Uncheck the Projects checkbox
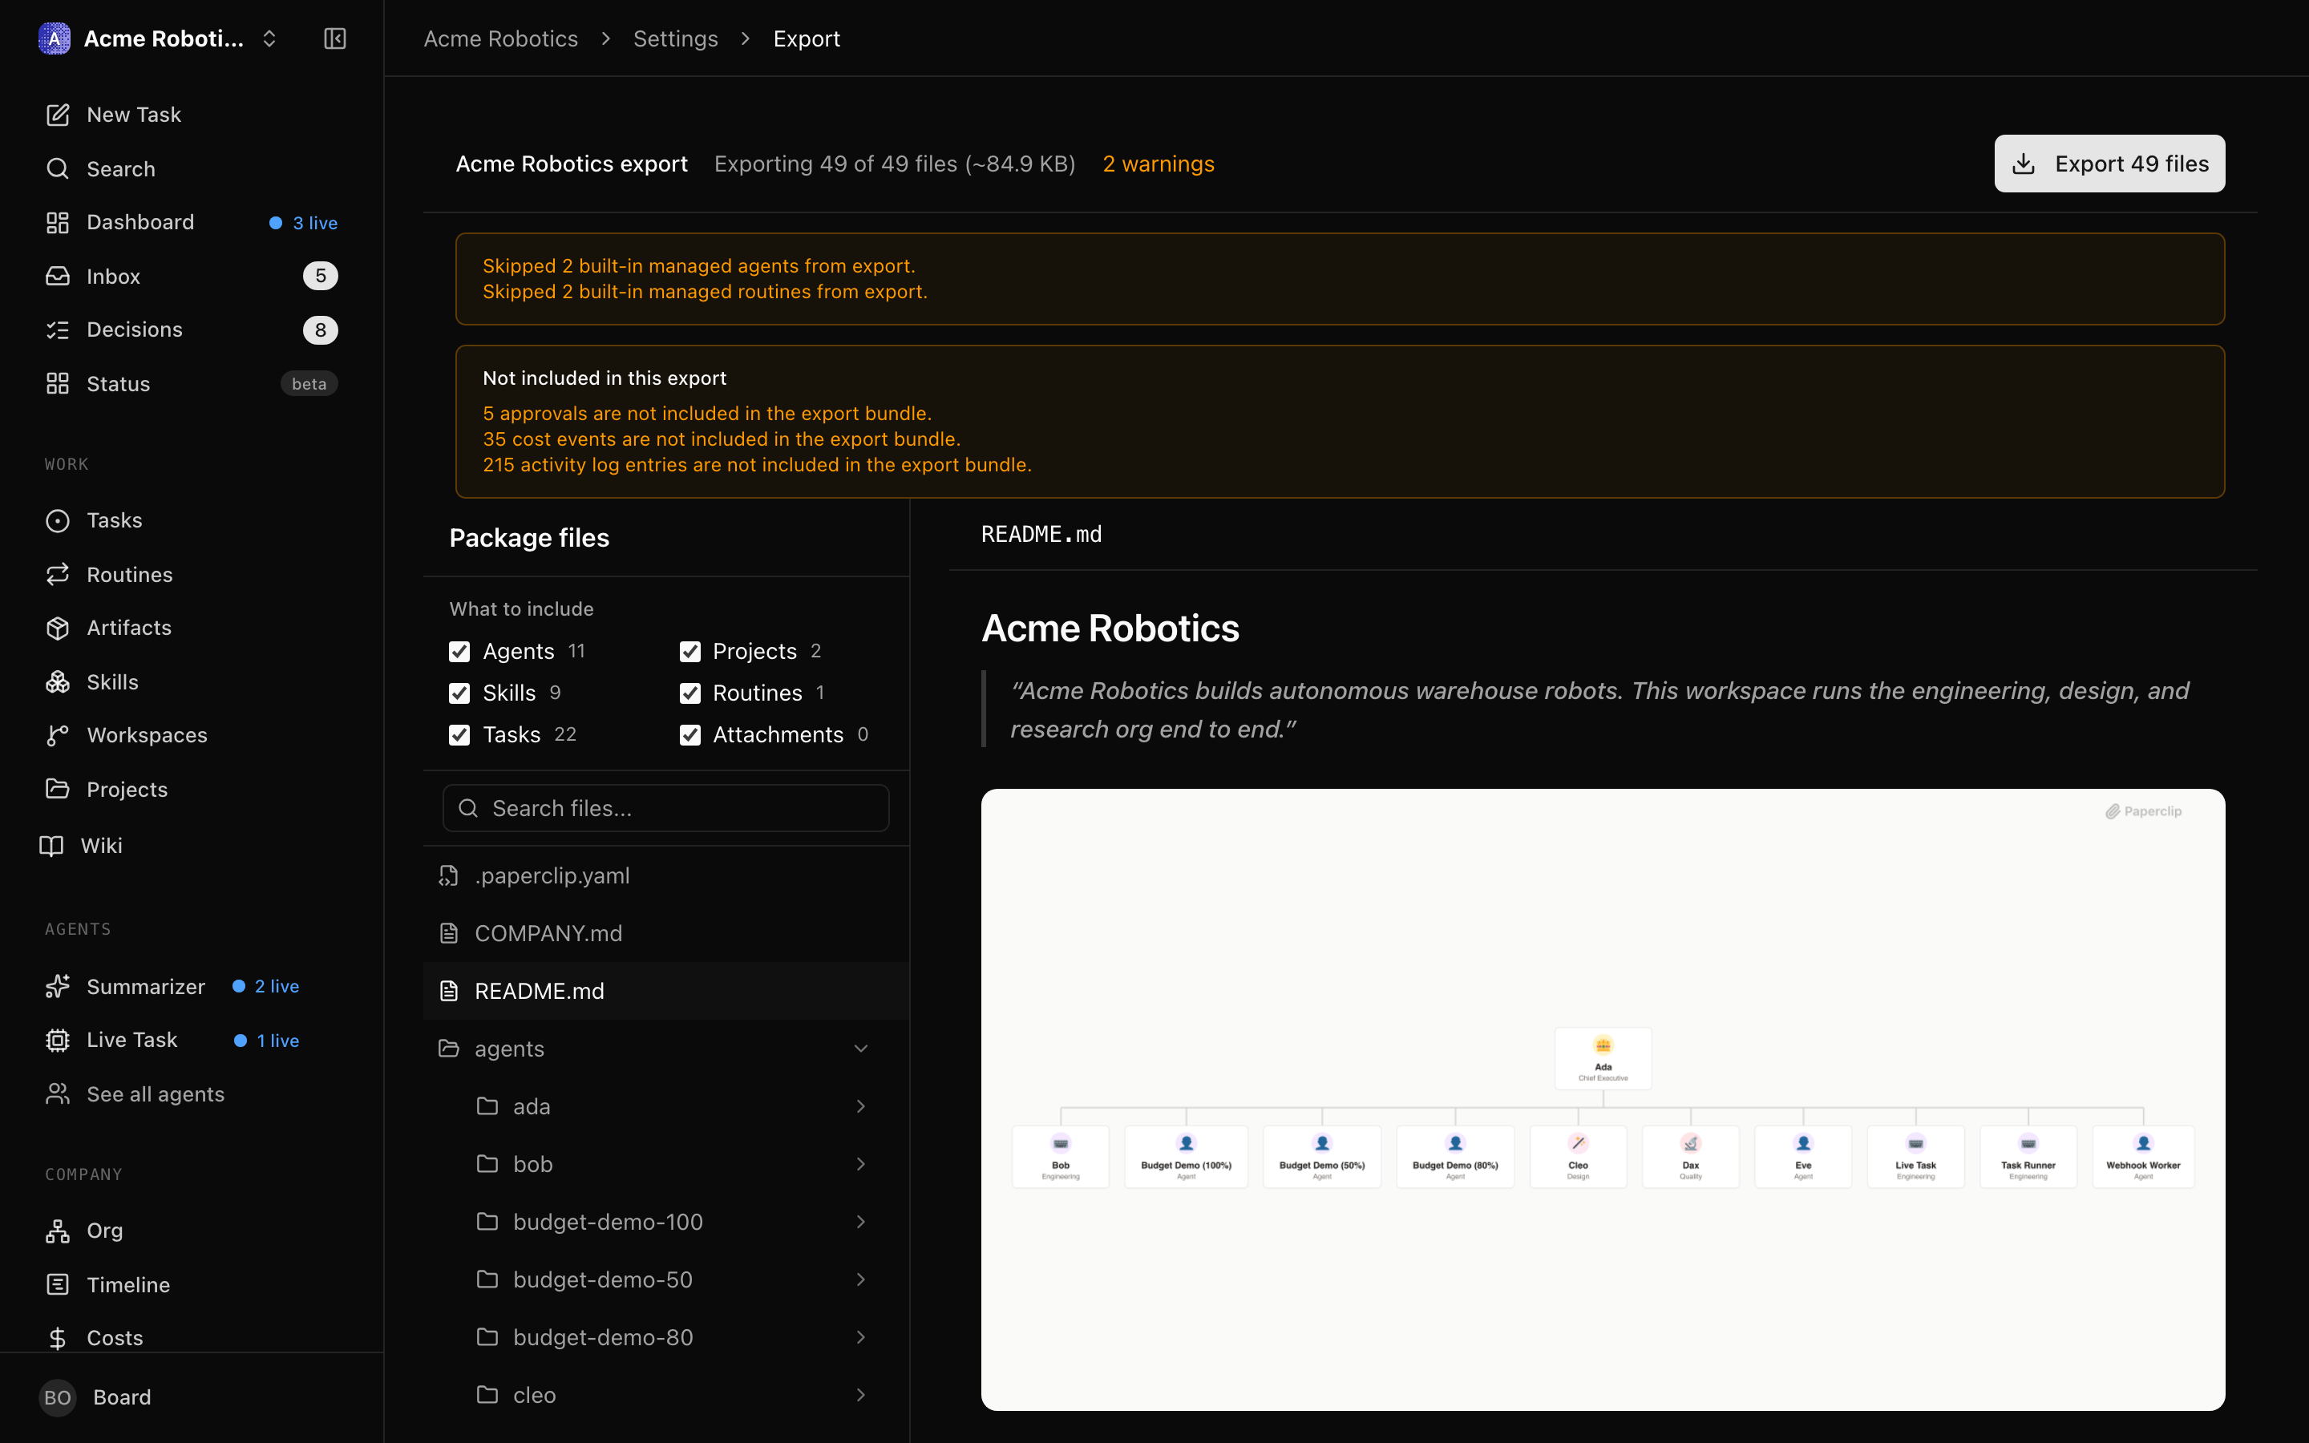 (x=689, y=651)
